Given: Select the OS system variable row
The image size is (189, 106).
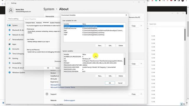Looking at the screenshot, I should click(x=94, y=59).
